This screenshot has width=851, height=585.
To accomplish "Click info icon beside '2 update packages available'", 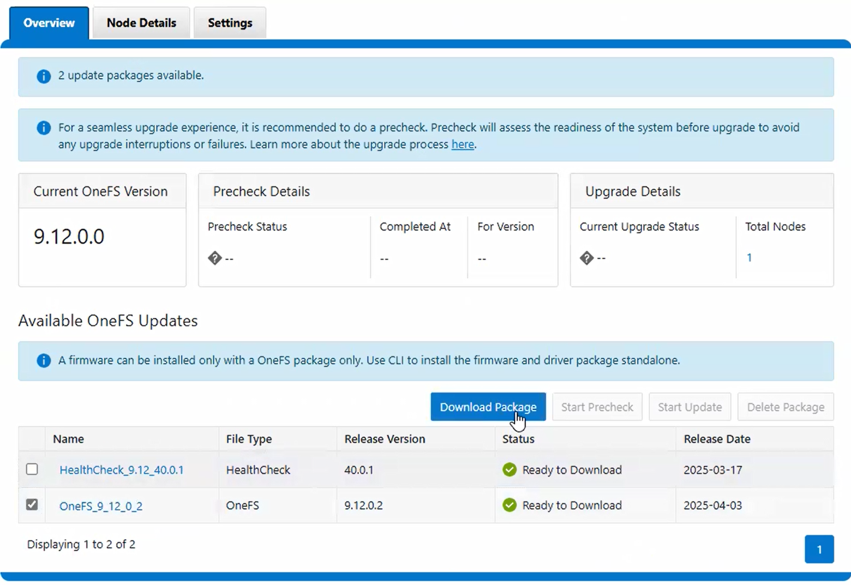I will 44,76.
